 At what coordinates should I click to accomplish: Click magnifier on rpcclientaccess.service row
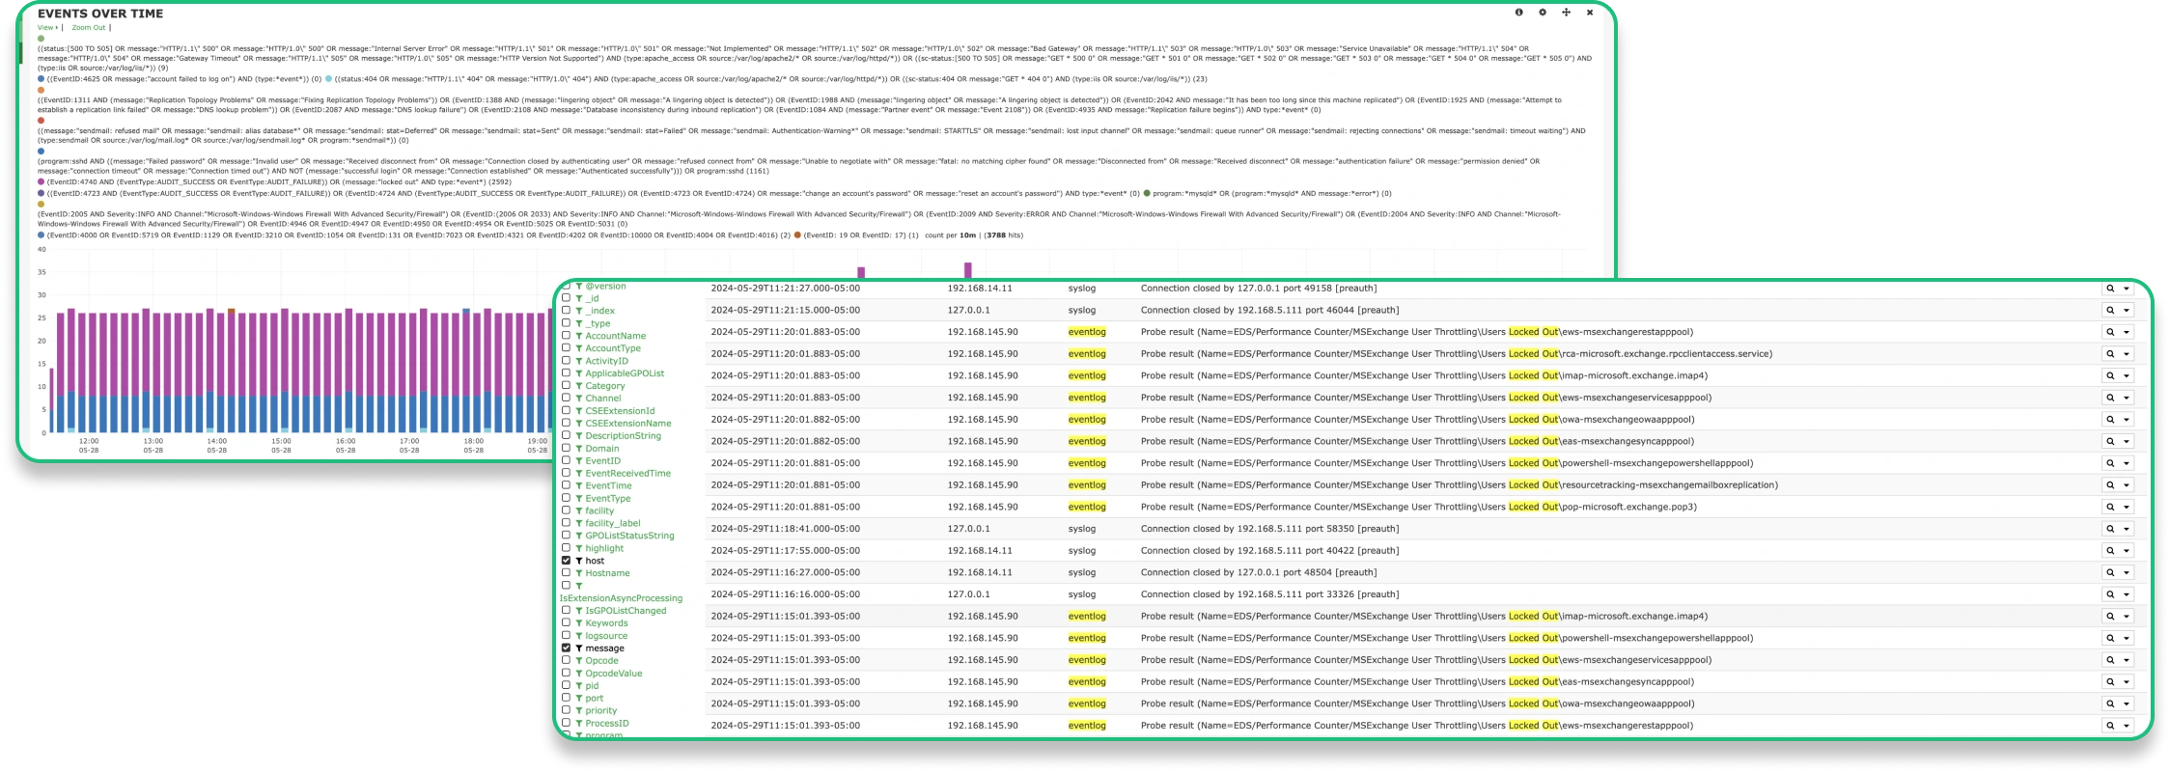(2110, 354)
